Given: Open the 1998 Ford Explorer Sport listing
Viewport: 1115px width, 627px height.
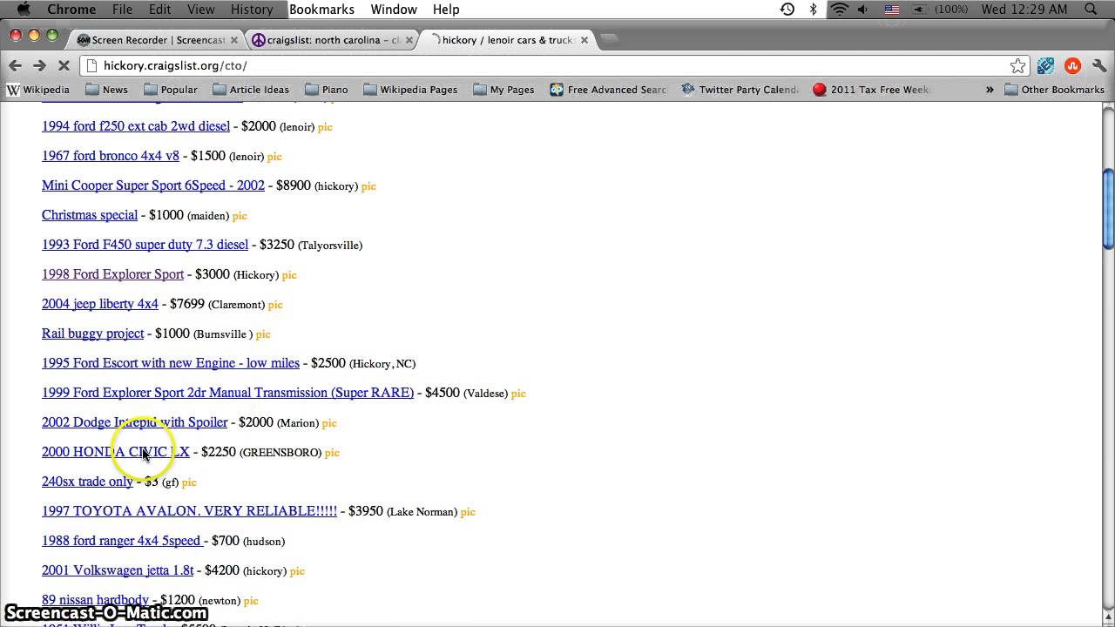Looking at the screenshot, I should pos(113,274).
